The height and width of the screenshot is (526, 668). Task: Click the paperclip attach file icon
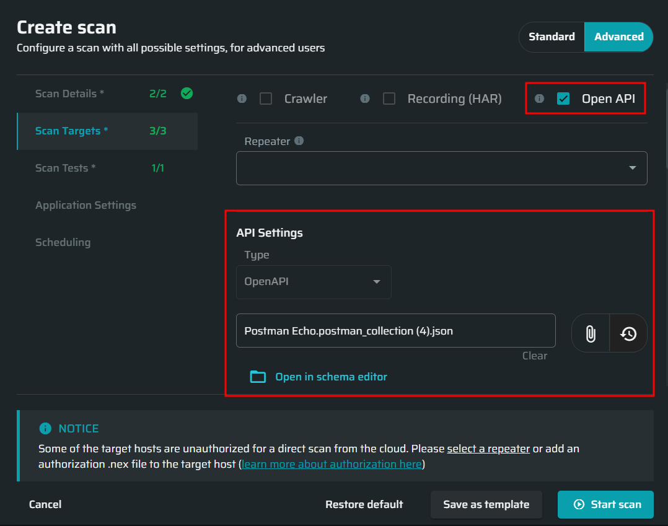point(591,333)
